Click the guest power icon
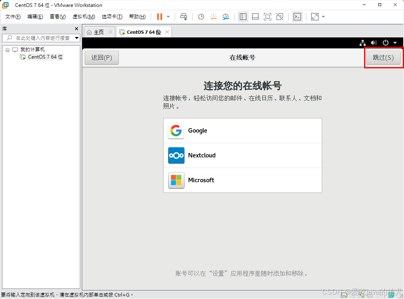 (385, 43)
